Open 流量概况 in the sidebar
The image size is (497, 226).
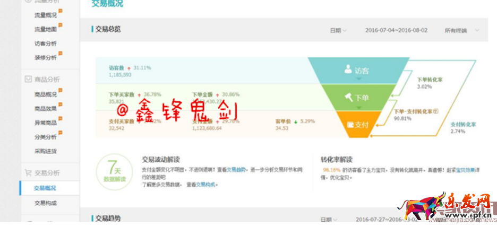[45, 15]
